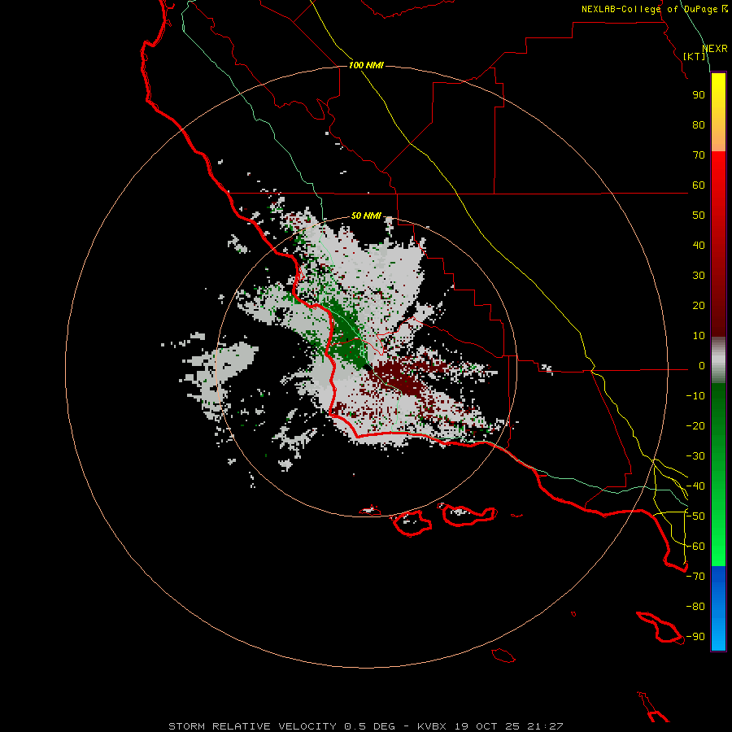The height and width of the screenshot is (732, 732).
Task: Select the 40 value on the velocity scale
Action: point(699,245)
